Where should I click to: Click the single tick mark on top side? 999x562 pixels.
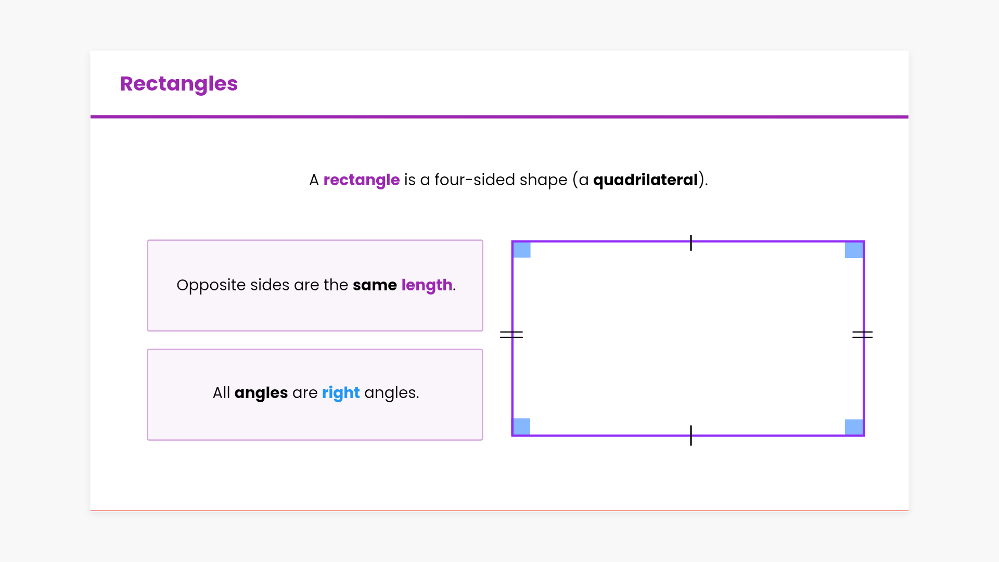point(691,243)
